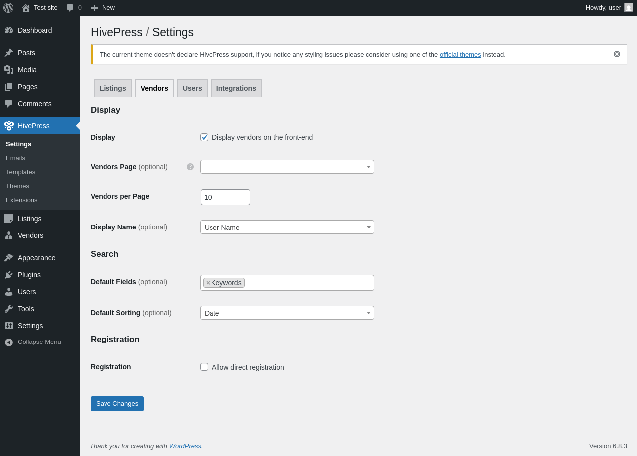
Task: Expand the Vendors Page dropdown
Action: 287,167
